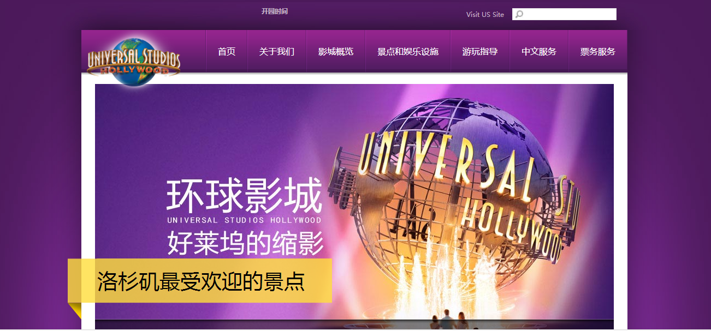711x331 pixels.
Task: Focus the search input field
Action: click(564, 14)
